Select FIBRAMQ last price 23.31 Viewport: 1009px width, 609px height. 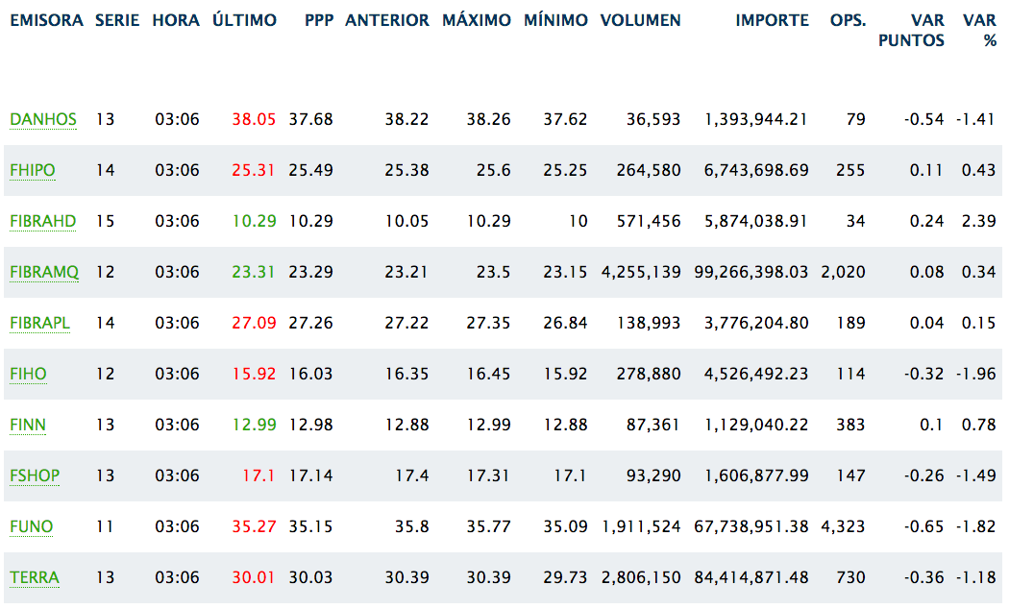tap(254, 272)
